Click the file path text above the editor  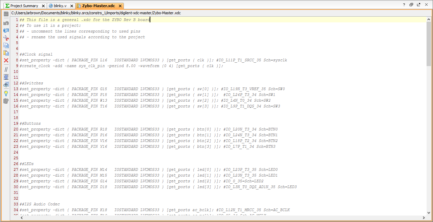96,13
